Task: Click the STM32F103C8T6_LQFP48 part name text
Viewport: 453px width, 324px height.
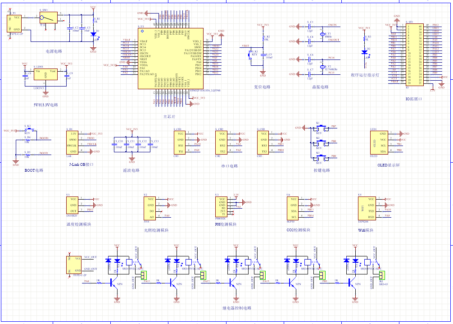Action: (205, 91)
